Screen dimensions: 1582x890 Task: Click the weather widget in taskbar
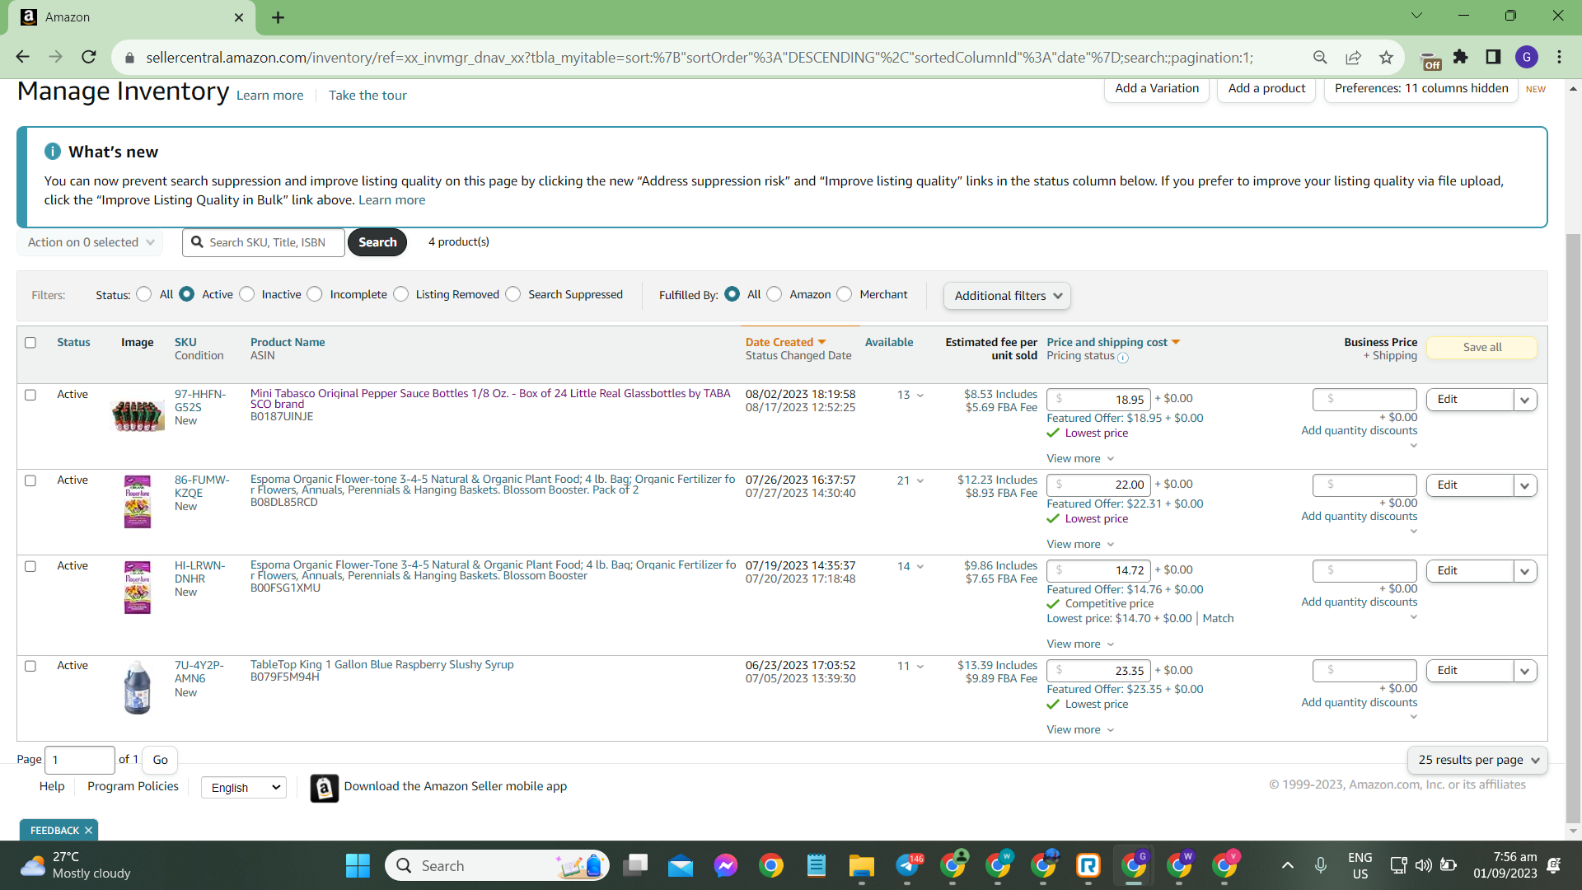[76, 865]
